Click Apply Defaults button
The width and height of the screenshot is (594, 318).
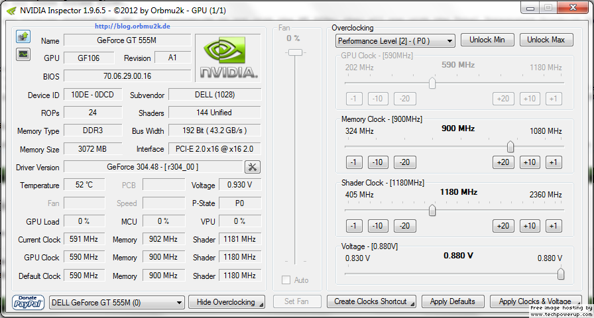pyautogui.click(x=453, y=301)
